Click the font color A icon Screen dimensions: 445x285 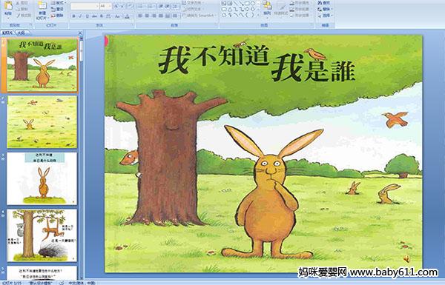point(127,16)
